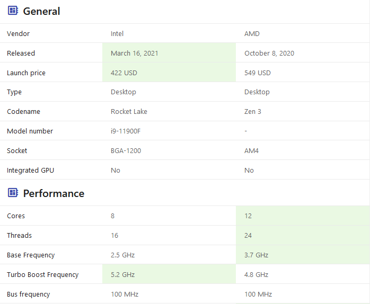Select the AMD vendor cell
This screenshot has width=370, height=304.
coord(252,34)
